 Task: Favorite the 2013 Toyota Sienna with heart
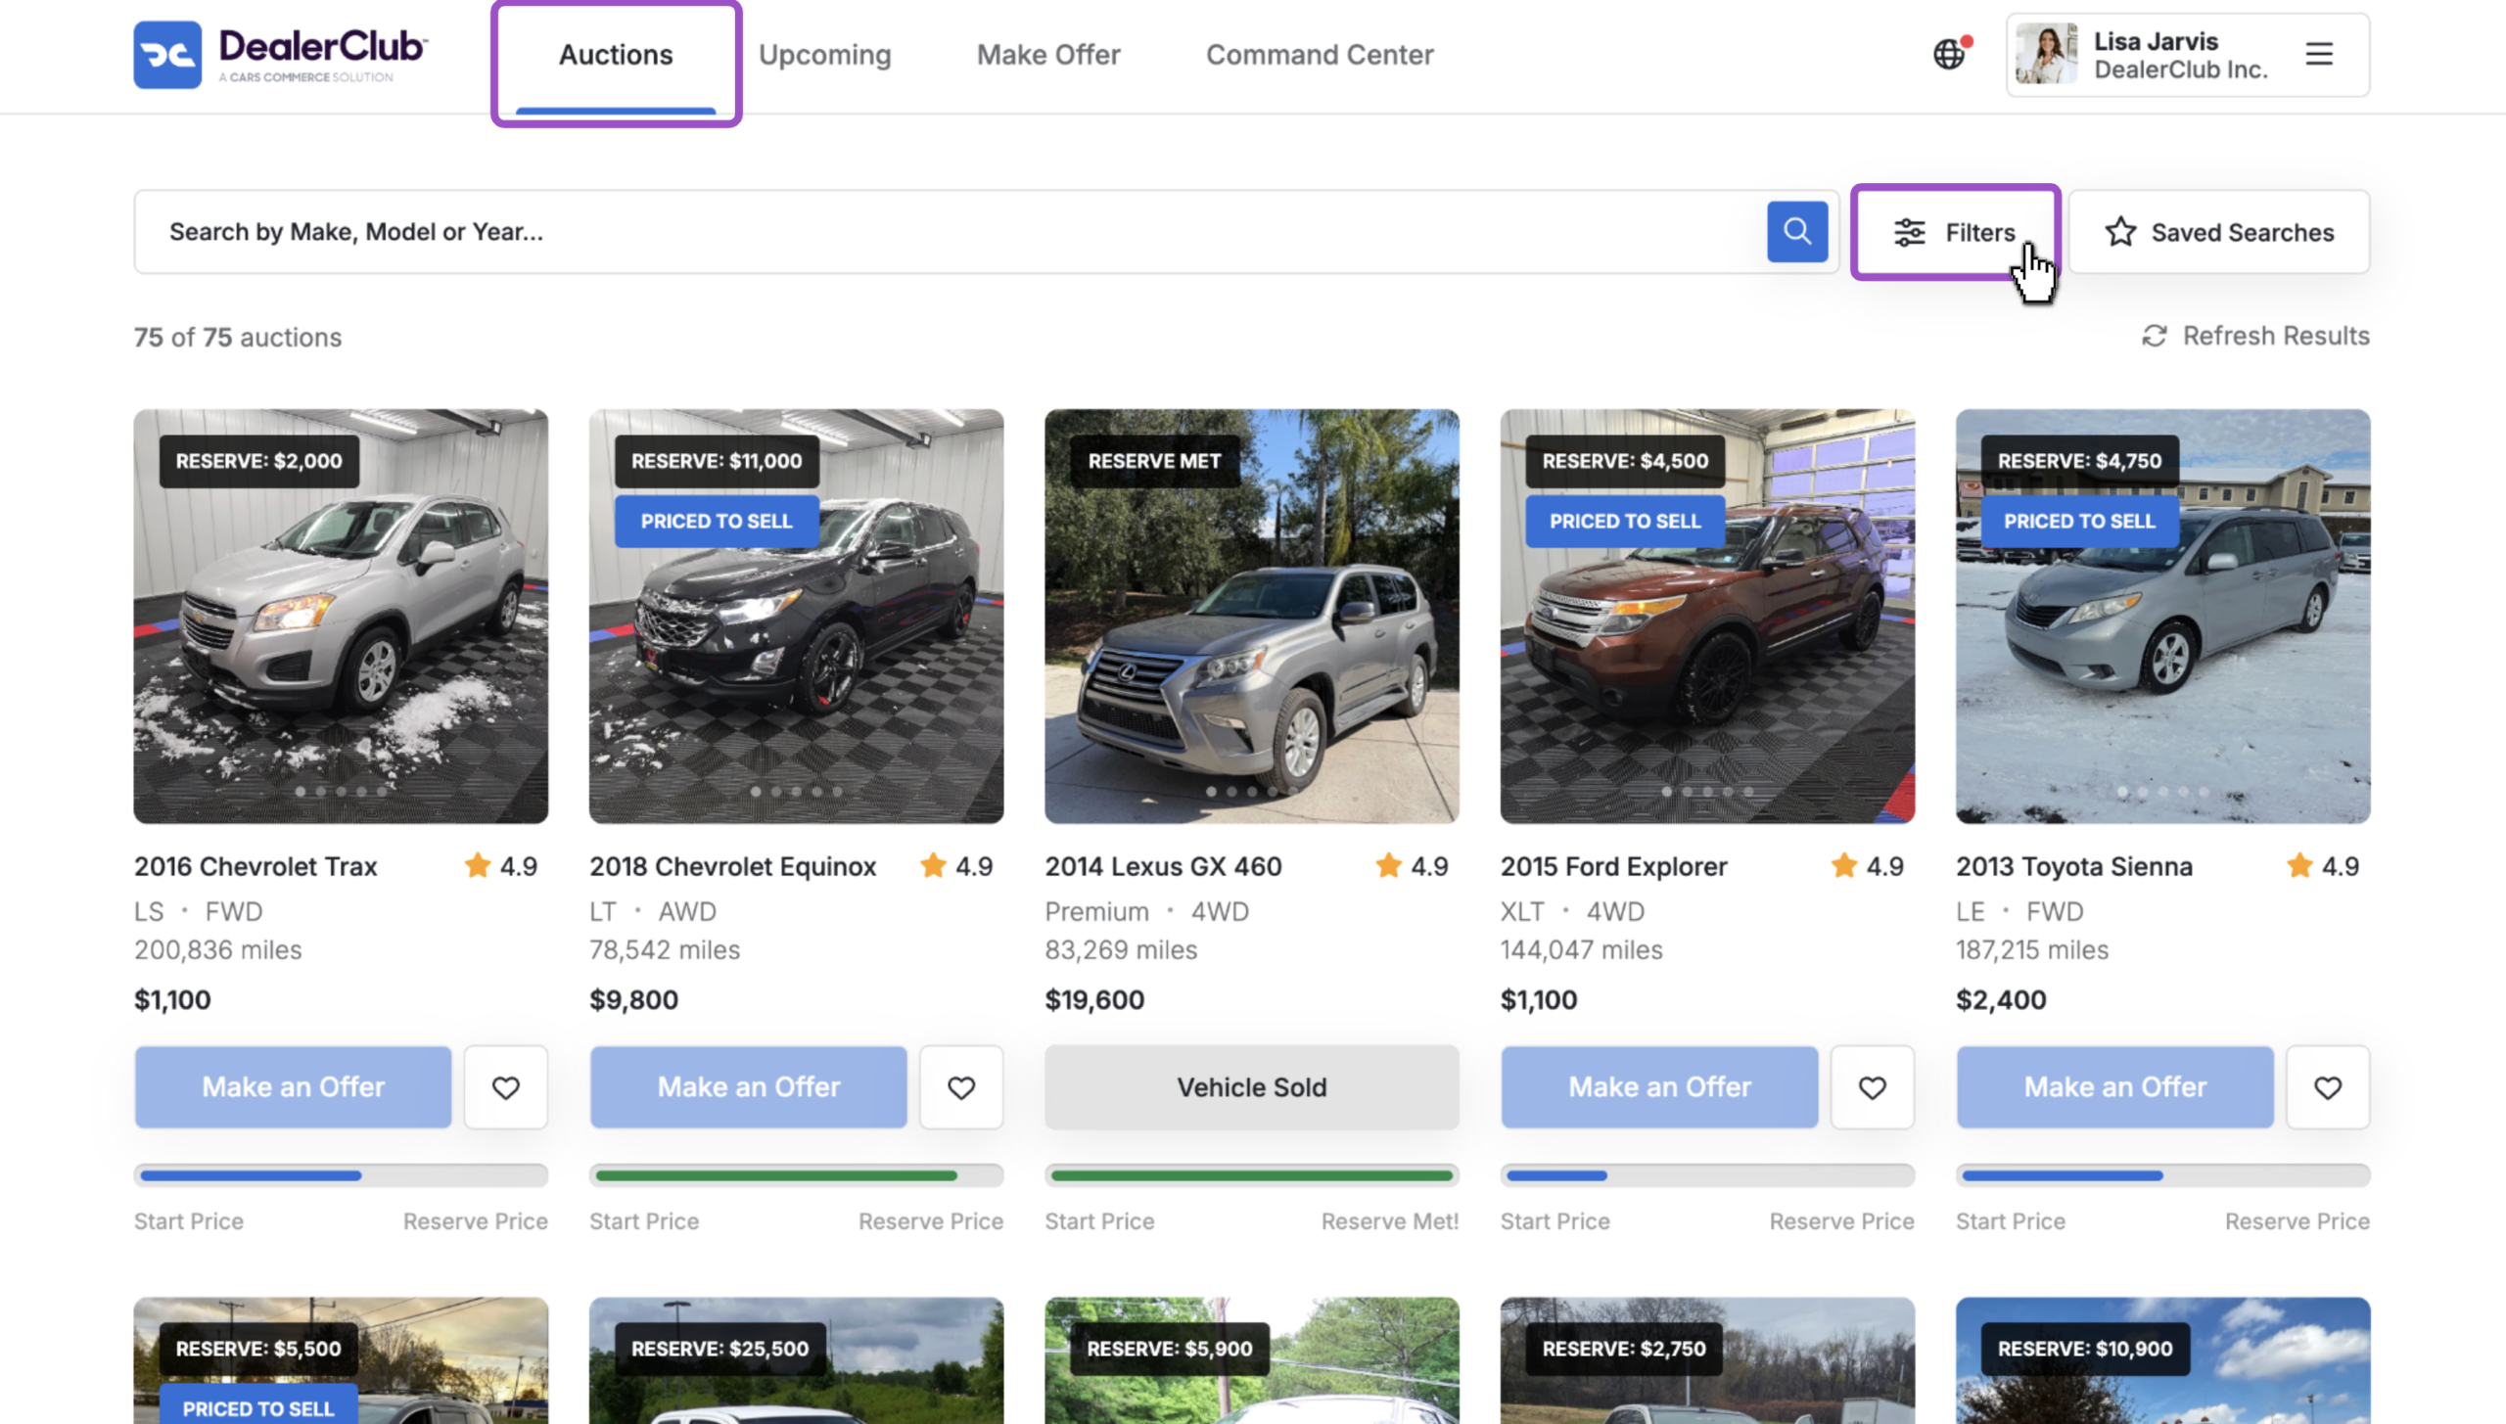click(x=2328, y=1086)
